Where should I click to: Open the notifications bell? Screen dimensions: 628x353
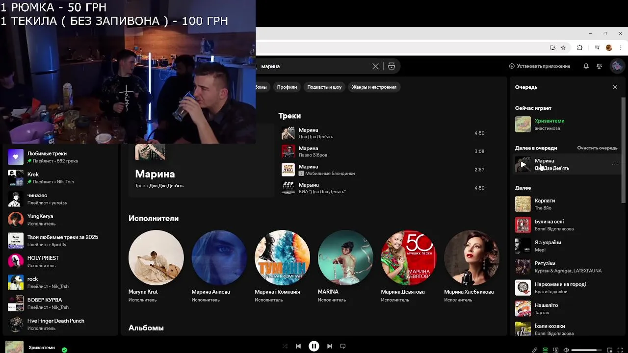pos(586,66)
